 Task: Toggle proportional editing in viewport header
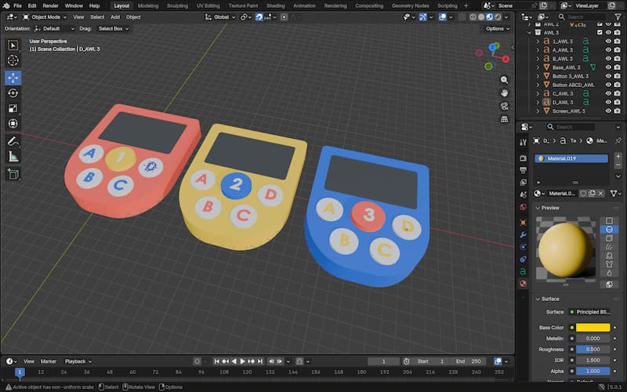pyautogui.click(x=284, y=17)
